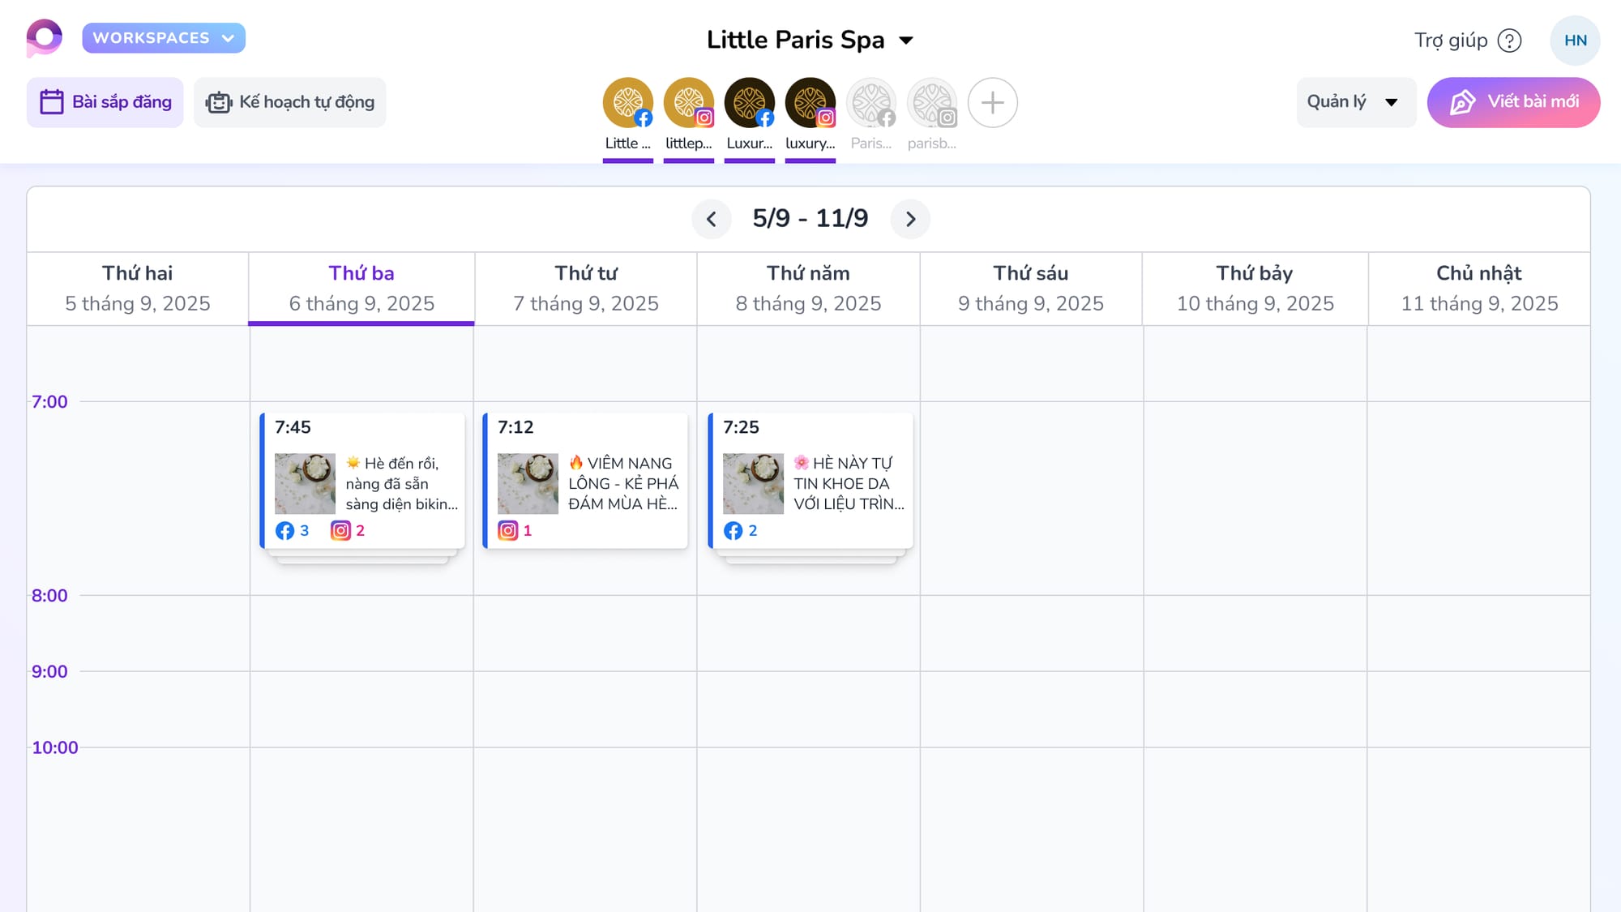Click the HÈ NÀY TỰ TIN post text
1621x912 pixels.
pyautogui.click(x=849, y=483)
